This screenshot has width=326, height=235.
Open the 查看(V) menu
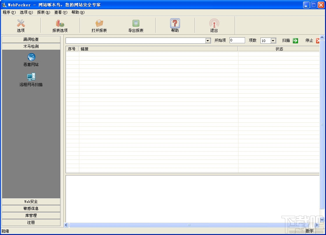point(61,12)
